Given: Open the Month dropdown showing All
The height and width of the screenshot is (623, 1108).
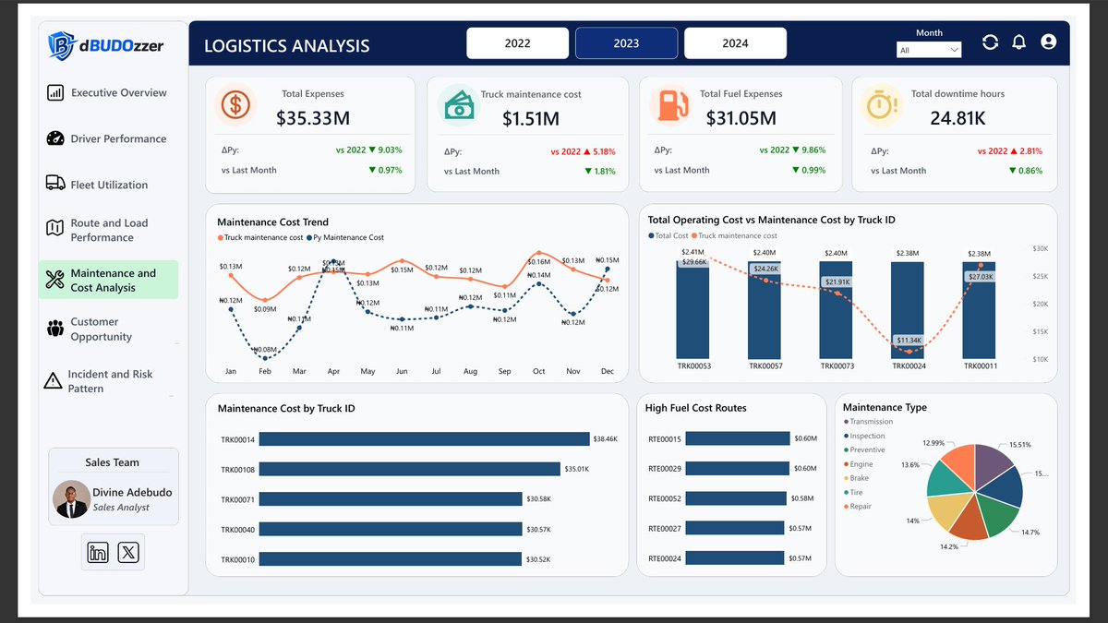Looking at the screenshot, I should 929,50.
